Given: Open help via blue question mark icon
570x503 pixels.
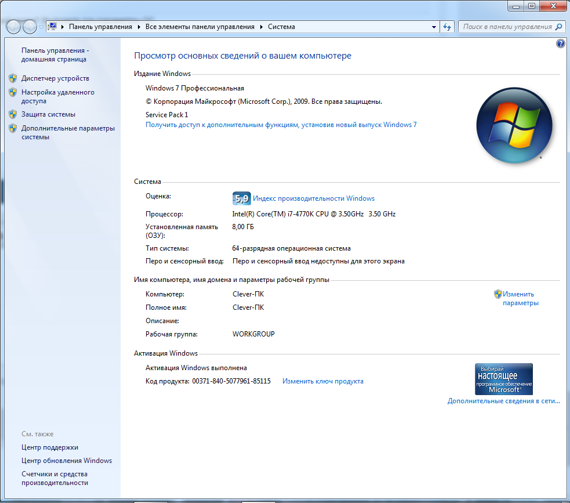Looking at the screenshot, I should [561, 44].
